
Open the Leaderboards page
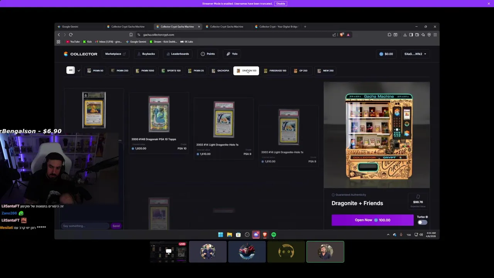(178, 54)
